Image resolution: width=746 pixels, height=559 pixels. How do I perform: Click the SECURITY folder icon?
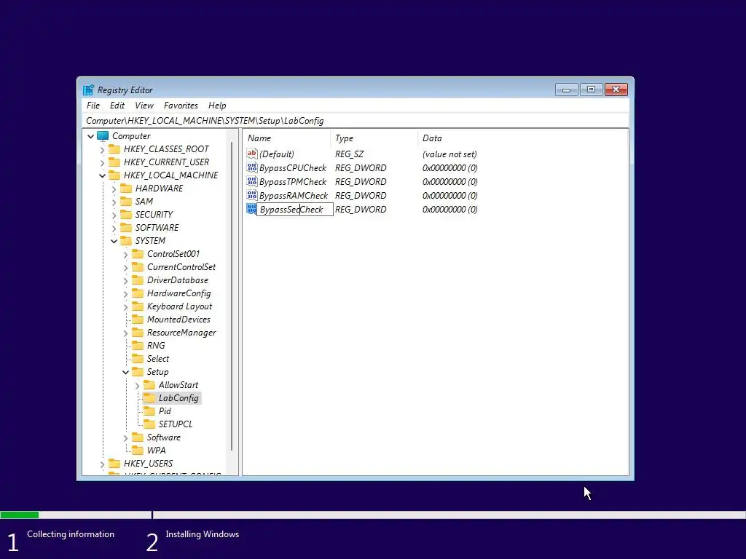[126, 215]
